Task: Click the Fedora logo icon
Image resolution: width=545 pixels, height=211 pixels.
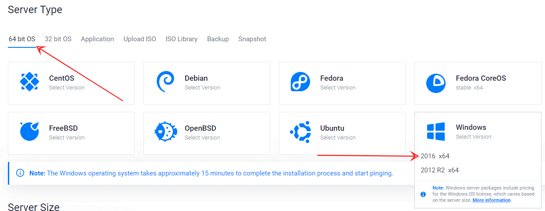Action: (x=300, y=82)
